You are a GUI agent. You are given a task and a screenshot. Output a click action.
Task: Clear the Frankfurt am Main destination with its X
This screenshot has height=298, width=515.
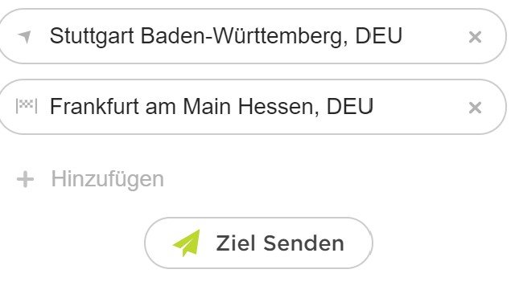click(475, 108)
